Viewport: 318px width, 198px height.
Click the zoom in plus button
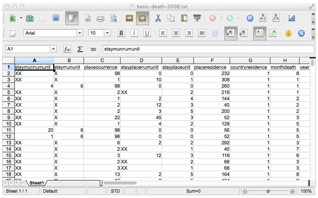(292, 191)
